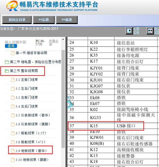The image size is (159, 167).
Task: Click the page icon for 第一节 维修手册说明
Action: click(x=13, y=53)
